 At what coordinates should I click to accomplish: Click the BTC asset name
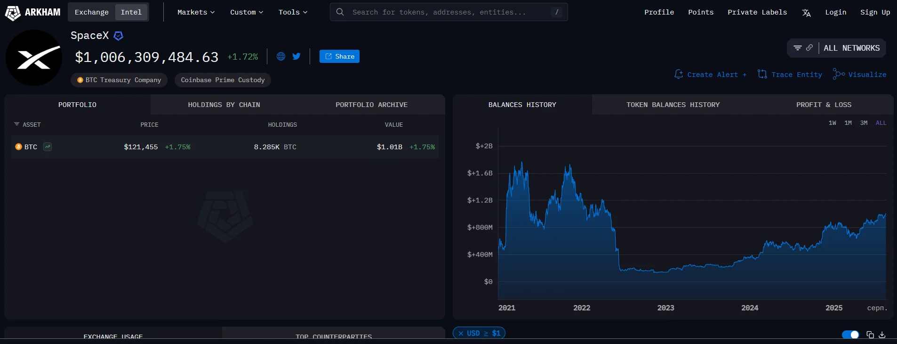point(31,147)
